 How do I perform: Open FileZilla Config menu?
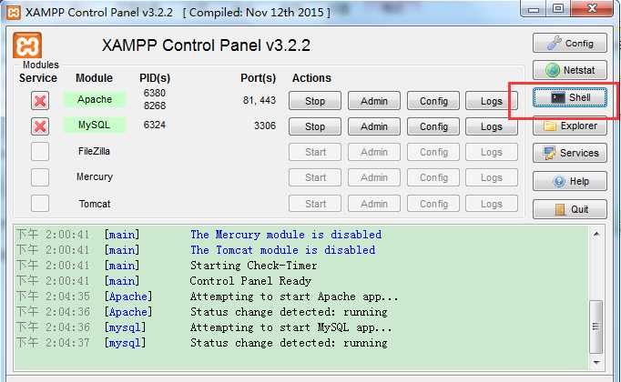[x=433, y=152]
